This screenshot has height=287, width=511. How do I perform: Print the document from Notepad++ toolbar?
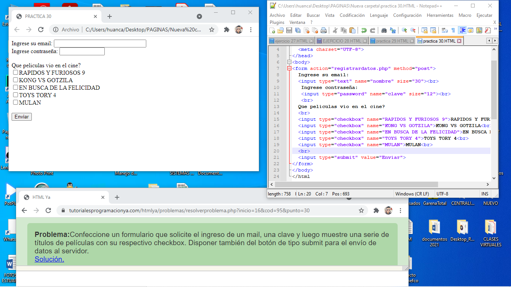323,30
